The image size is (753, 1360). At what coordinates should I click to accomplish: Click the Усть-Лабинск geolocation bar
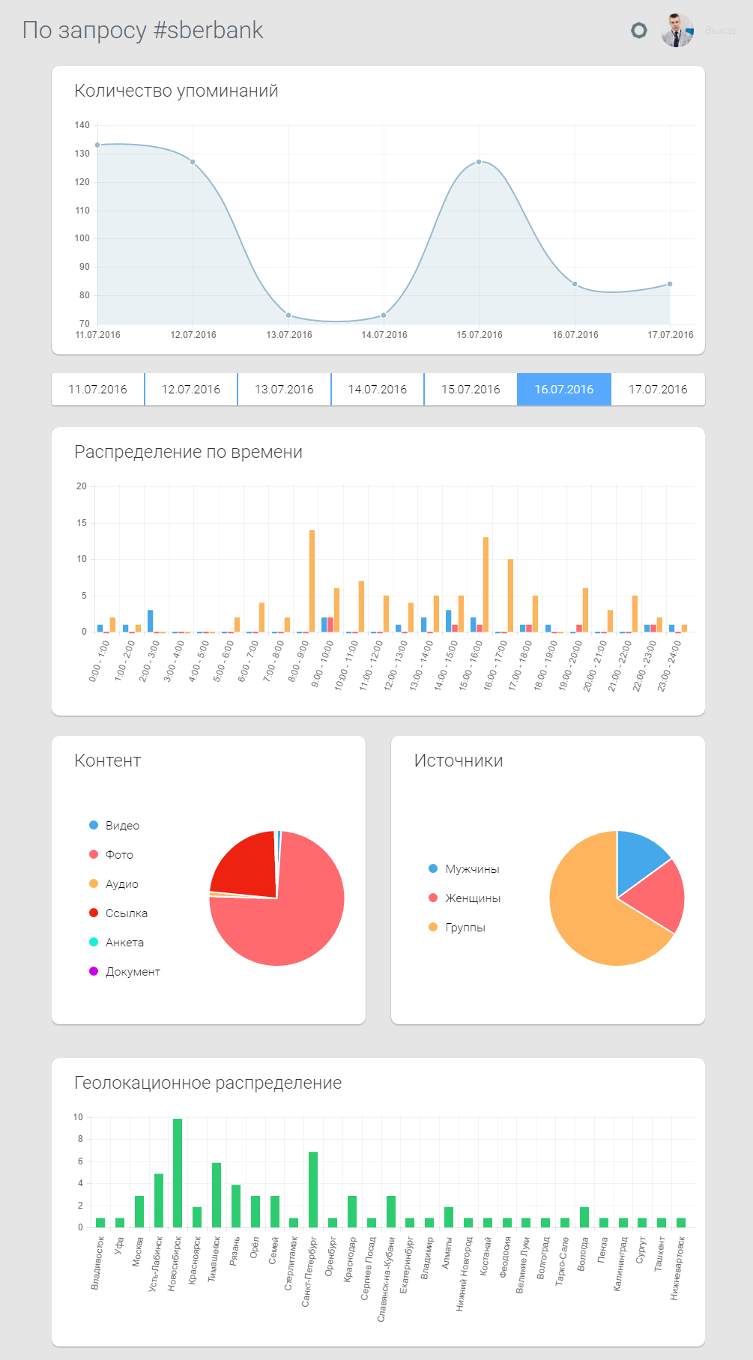point(159,1200)
